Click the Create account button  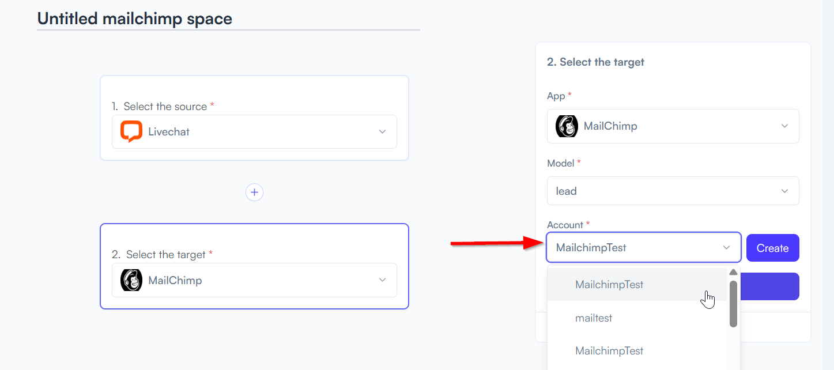[772, 248]
